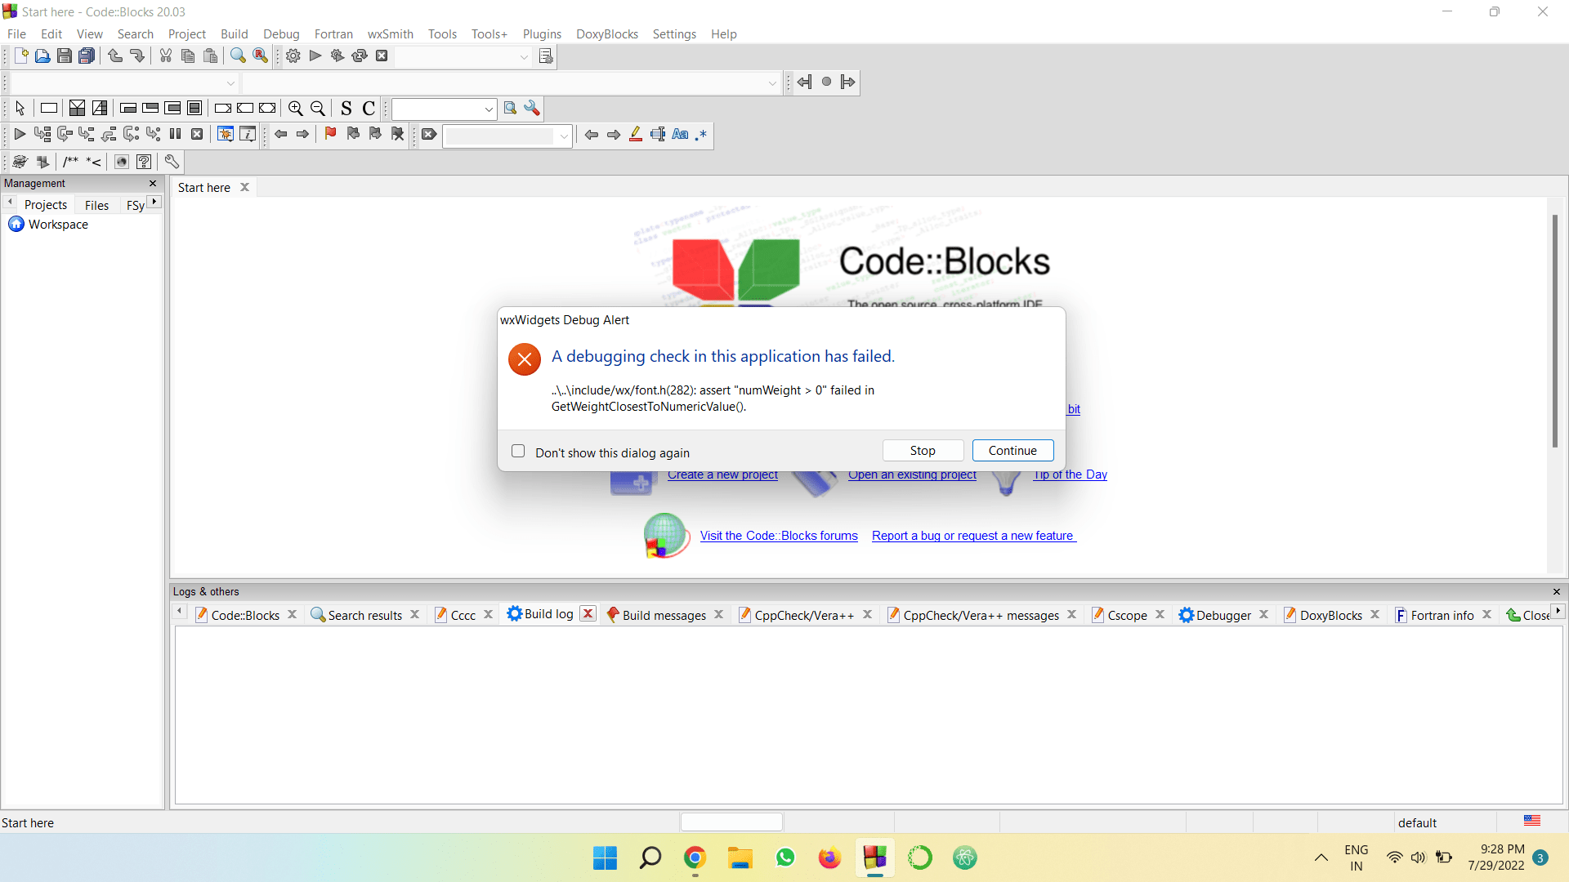Switch to the Debugger log tab

1223,614
